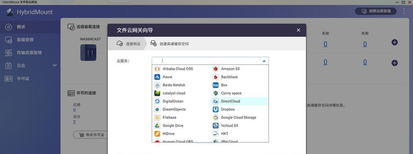Choose the Azure icon
Image resolution: width=413 pixels, height=154 pixels.
point(157,77)
